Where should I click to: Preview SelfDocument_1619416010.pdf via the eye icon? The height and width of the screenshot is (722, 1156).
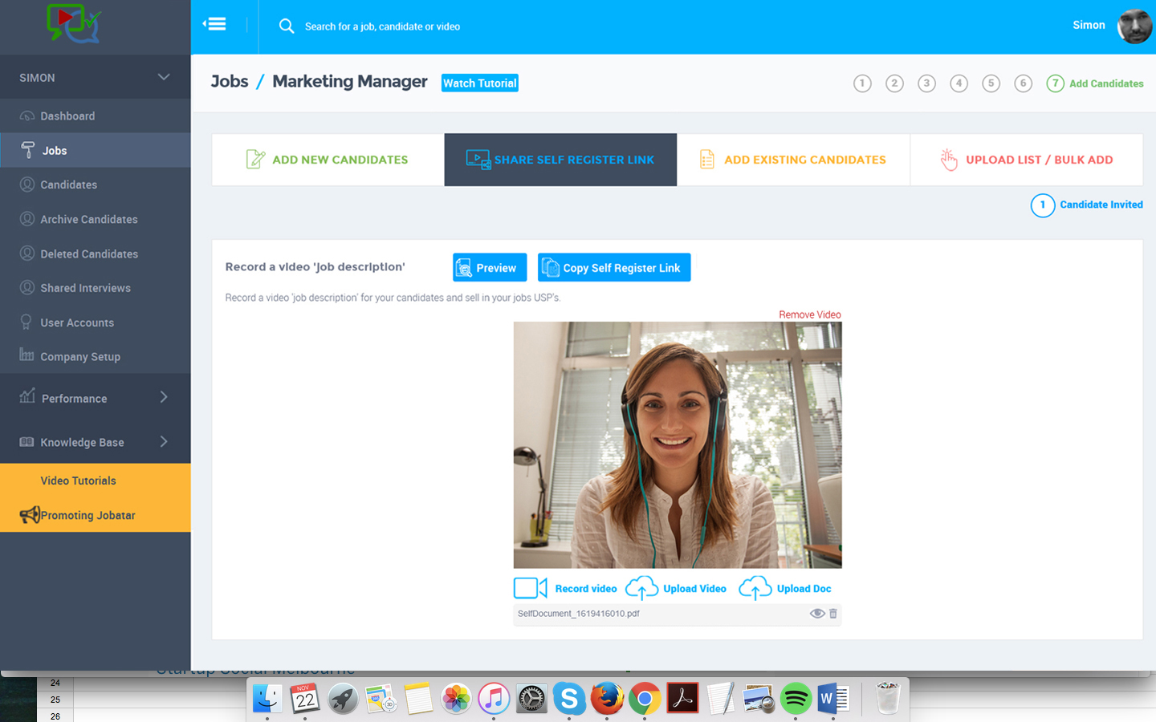point(817,613)
